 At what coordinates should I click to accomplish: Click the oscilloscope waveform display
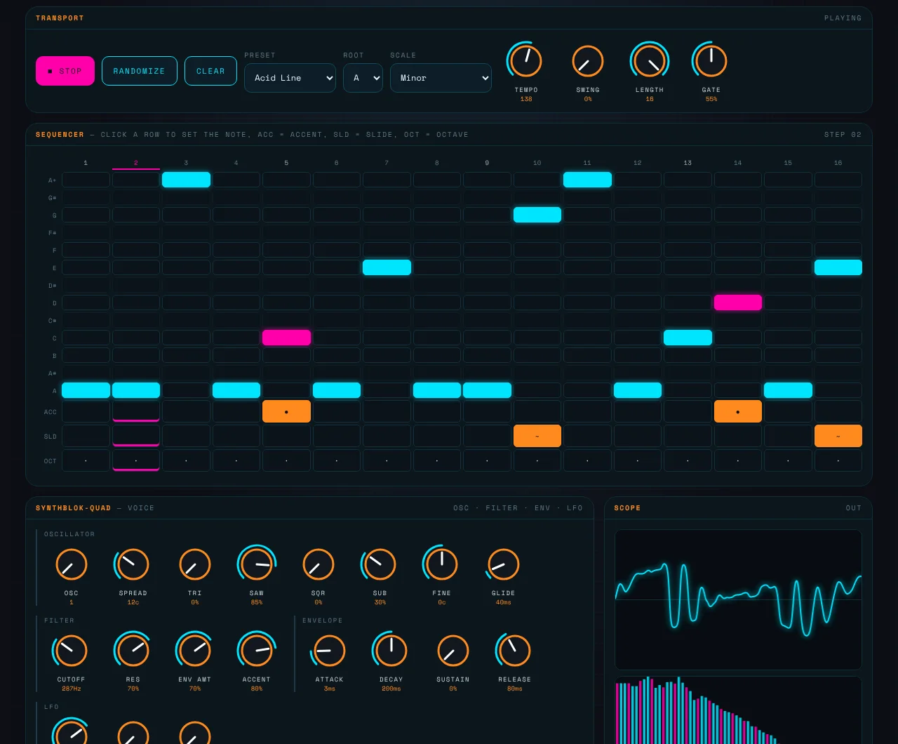[738, 599]
